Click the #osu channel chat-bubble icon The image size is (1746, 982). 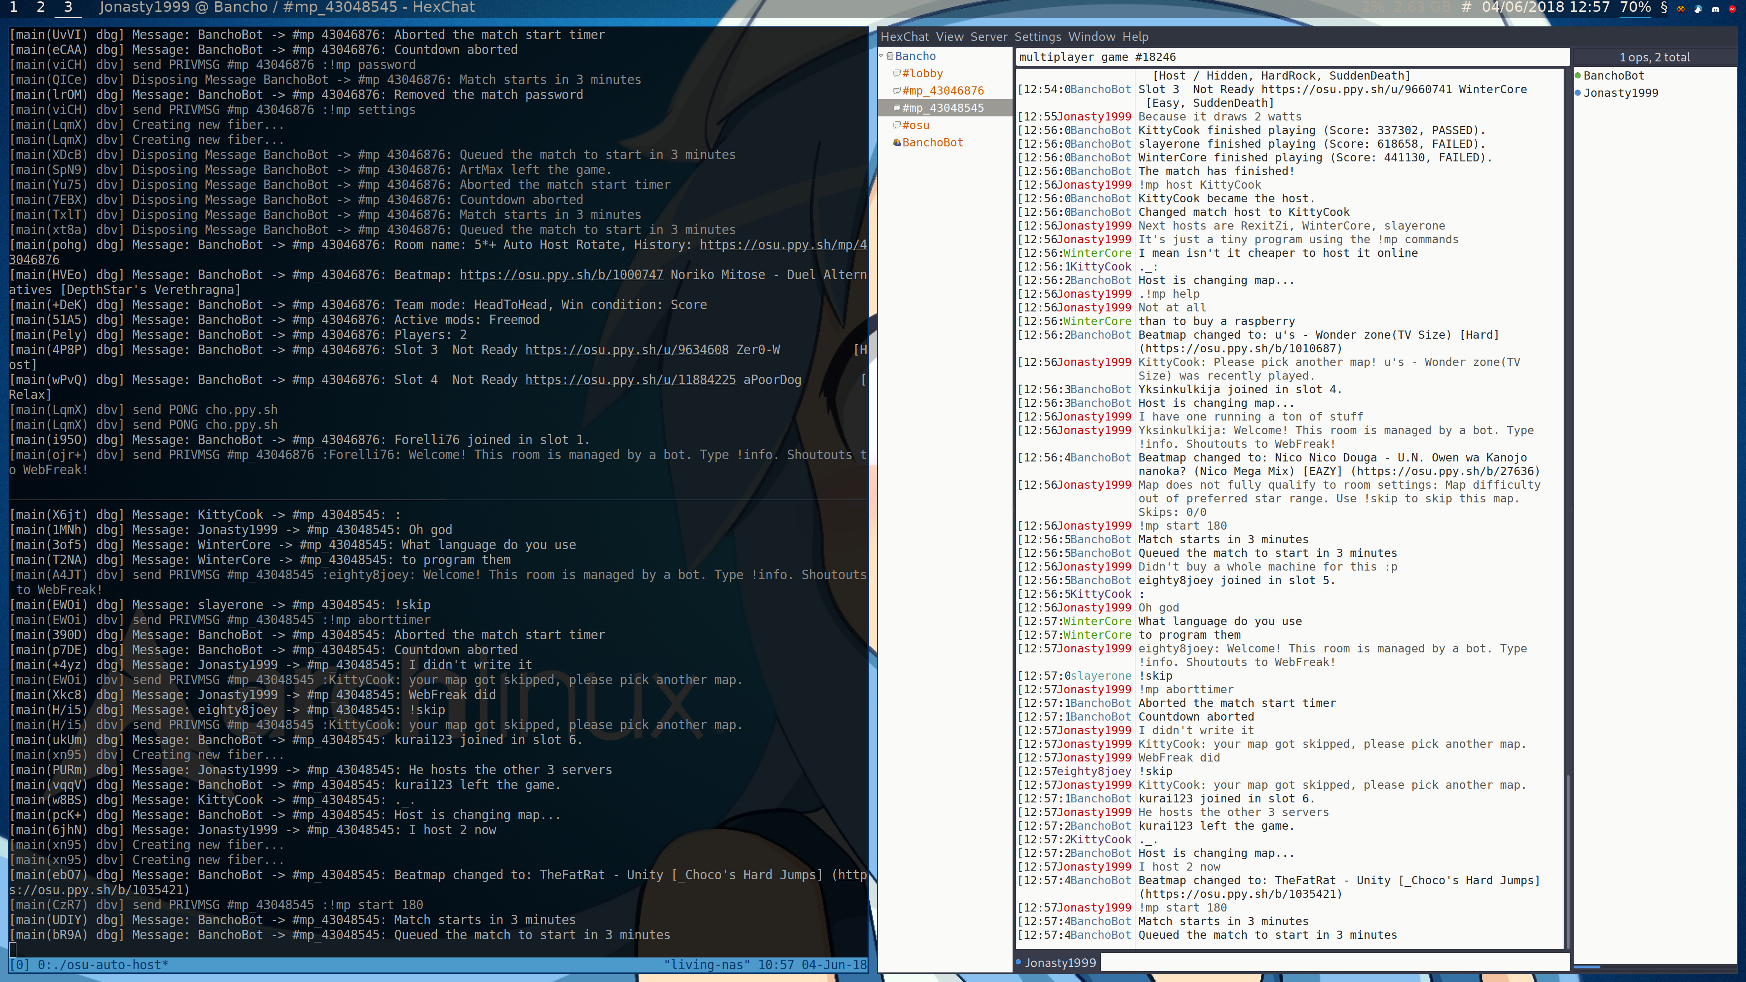pyautogui.click(x=897, y=125)
